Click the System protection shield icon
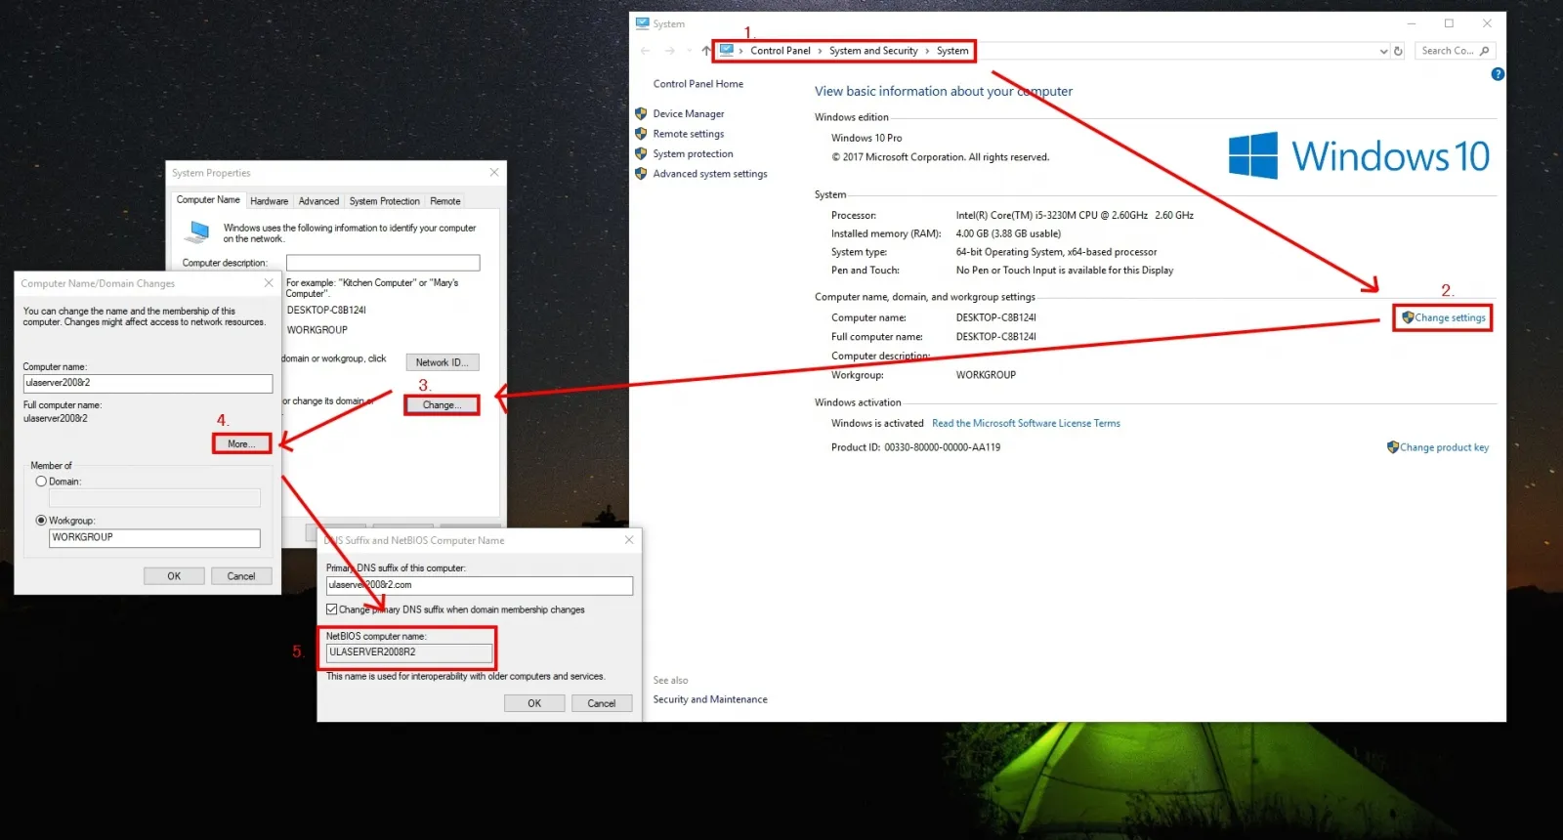This screenshot has height=840, width=1563. (641, 154)
